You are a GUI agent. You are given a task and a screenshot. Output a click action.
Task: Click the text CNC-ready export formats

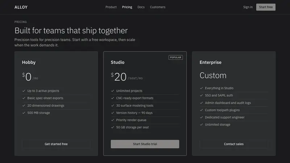[134, 98]
